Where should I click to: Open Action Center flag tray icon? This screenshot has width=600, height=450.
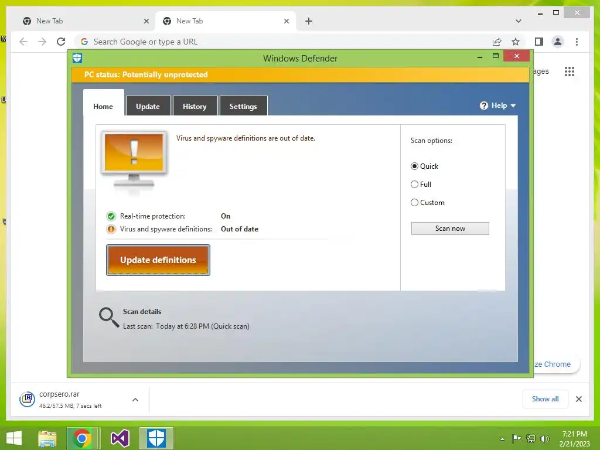pos(516,438)
